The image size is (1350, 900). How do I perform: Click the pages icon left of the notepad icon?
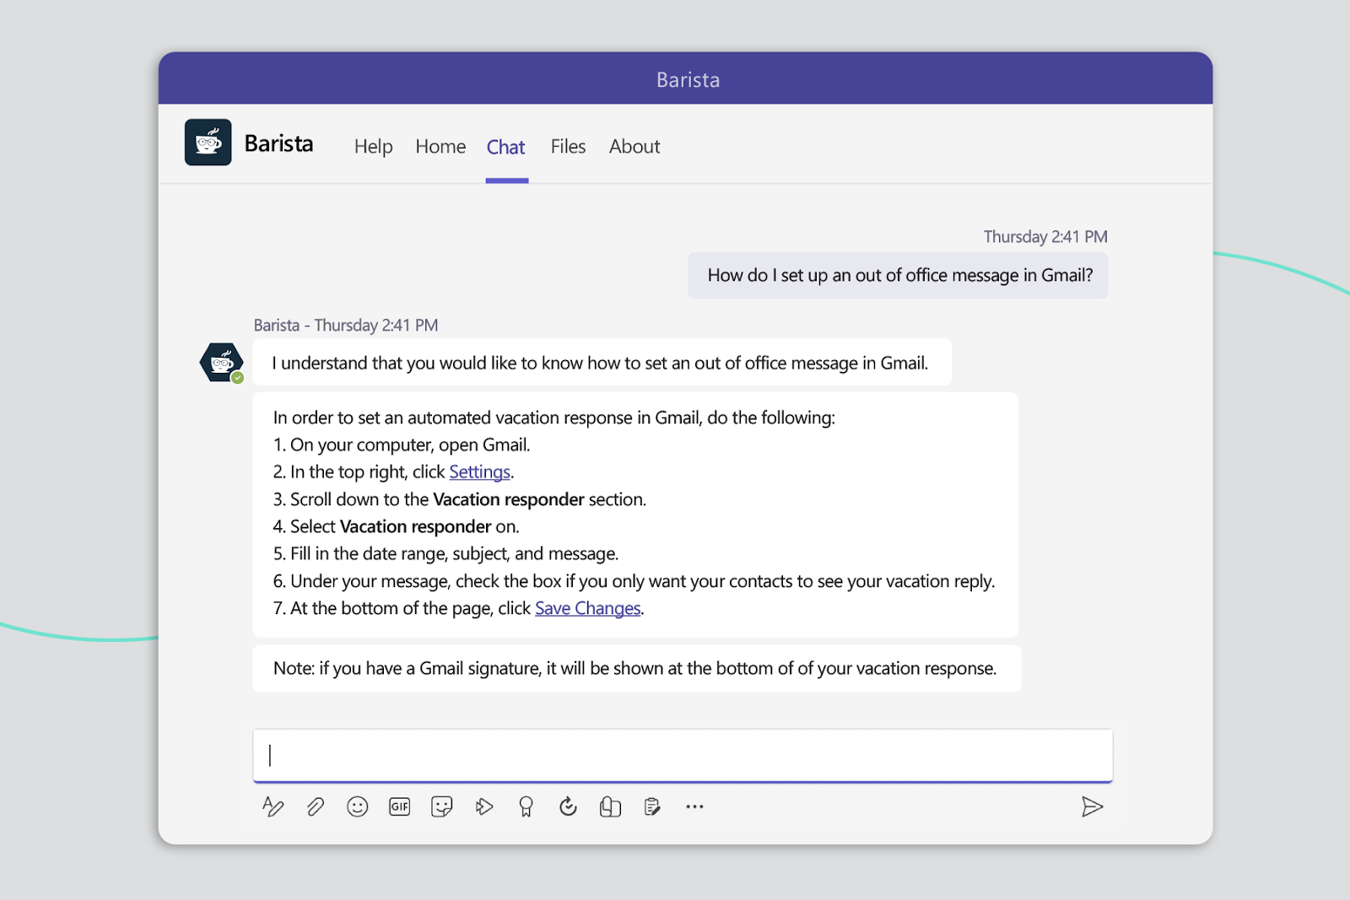point(610,807)
